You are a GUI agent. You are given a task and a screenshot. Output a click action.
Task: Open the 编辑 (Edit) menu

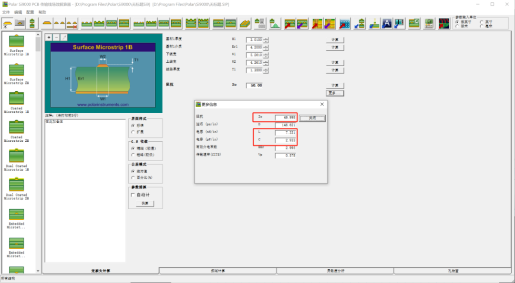click(18, 12)
